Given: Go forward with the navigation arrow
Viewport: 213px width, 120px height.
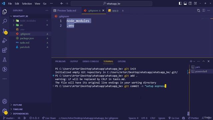Looking at the screenshot, I should click(x=67, y=4).
